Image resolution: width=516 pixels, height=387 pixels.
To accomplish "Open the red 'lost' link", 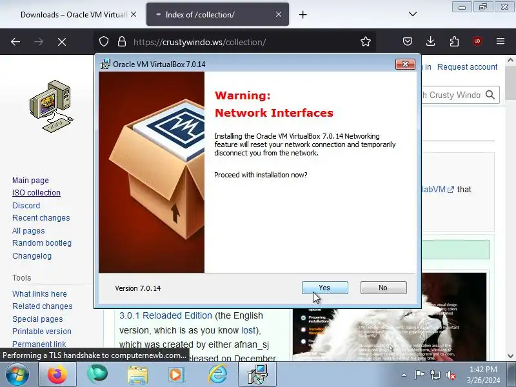I will (248, 330).
